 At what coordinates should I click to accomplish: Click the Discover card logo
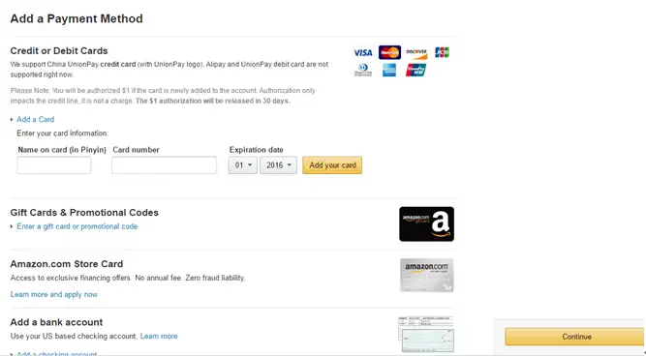pos(416,52)
